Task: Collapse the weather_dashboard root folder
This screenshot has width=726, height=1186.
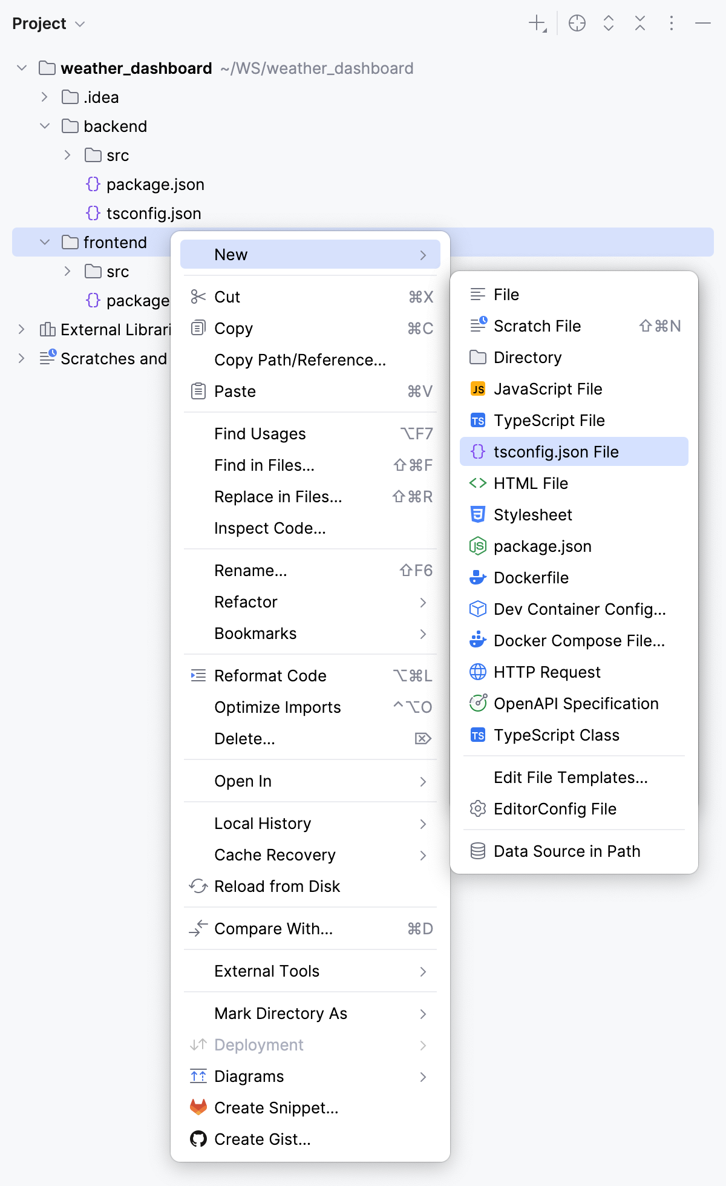Action: [22, 68]
